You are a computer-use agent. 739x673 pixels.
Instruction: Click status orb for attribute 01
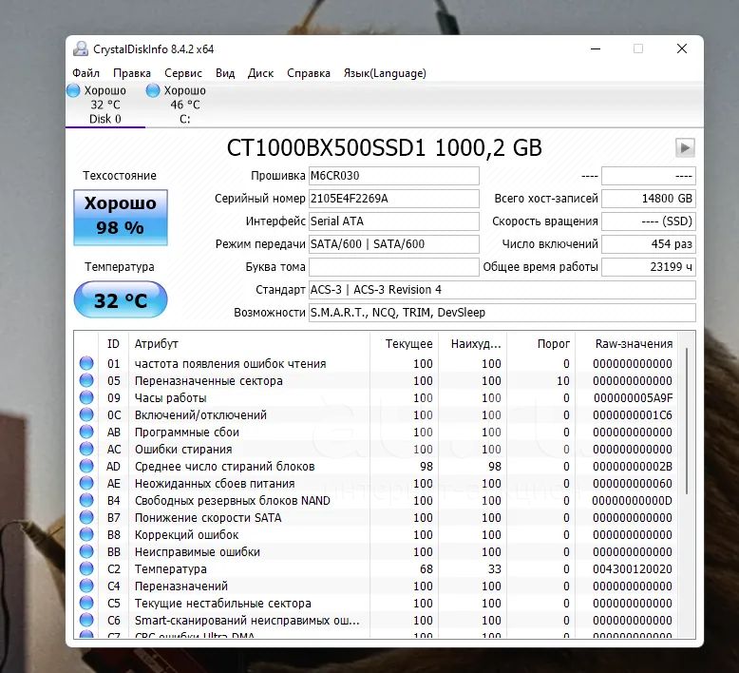[86, 364]
